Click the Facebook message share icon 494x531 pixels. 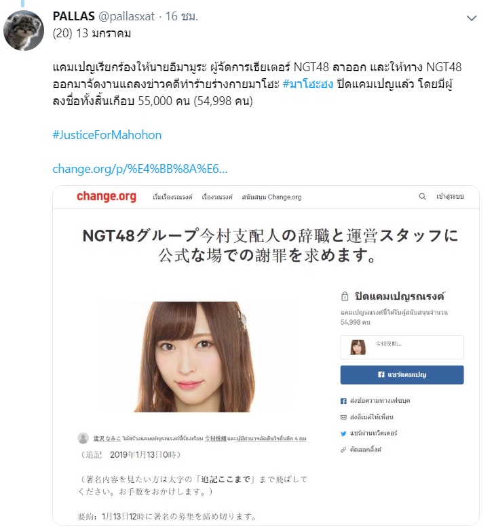tap(343, 401)
